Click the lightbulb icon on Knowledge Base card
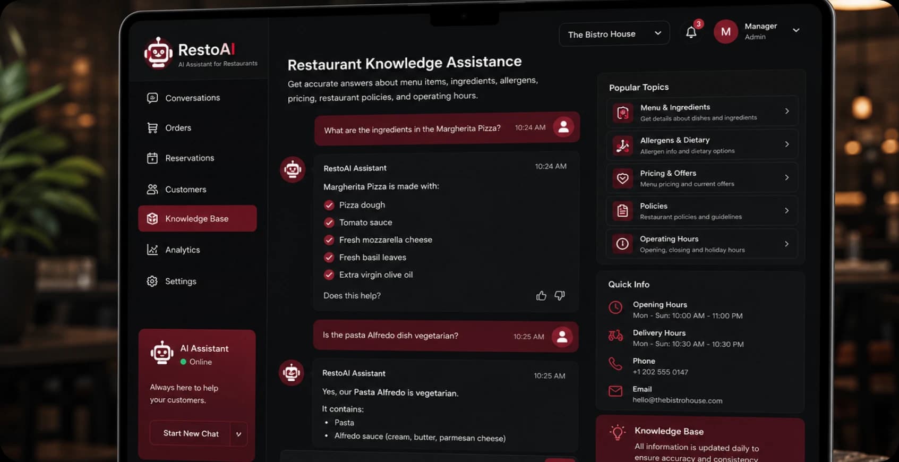The height and width of the screenshot is (462, 899). pyautogui.click(x=617, y=433)
